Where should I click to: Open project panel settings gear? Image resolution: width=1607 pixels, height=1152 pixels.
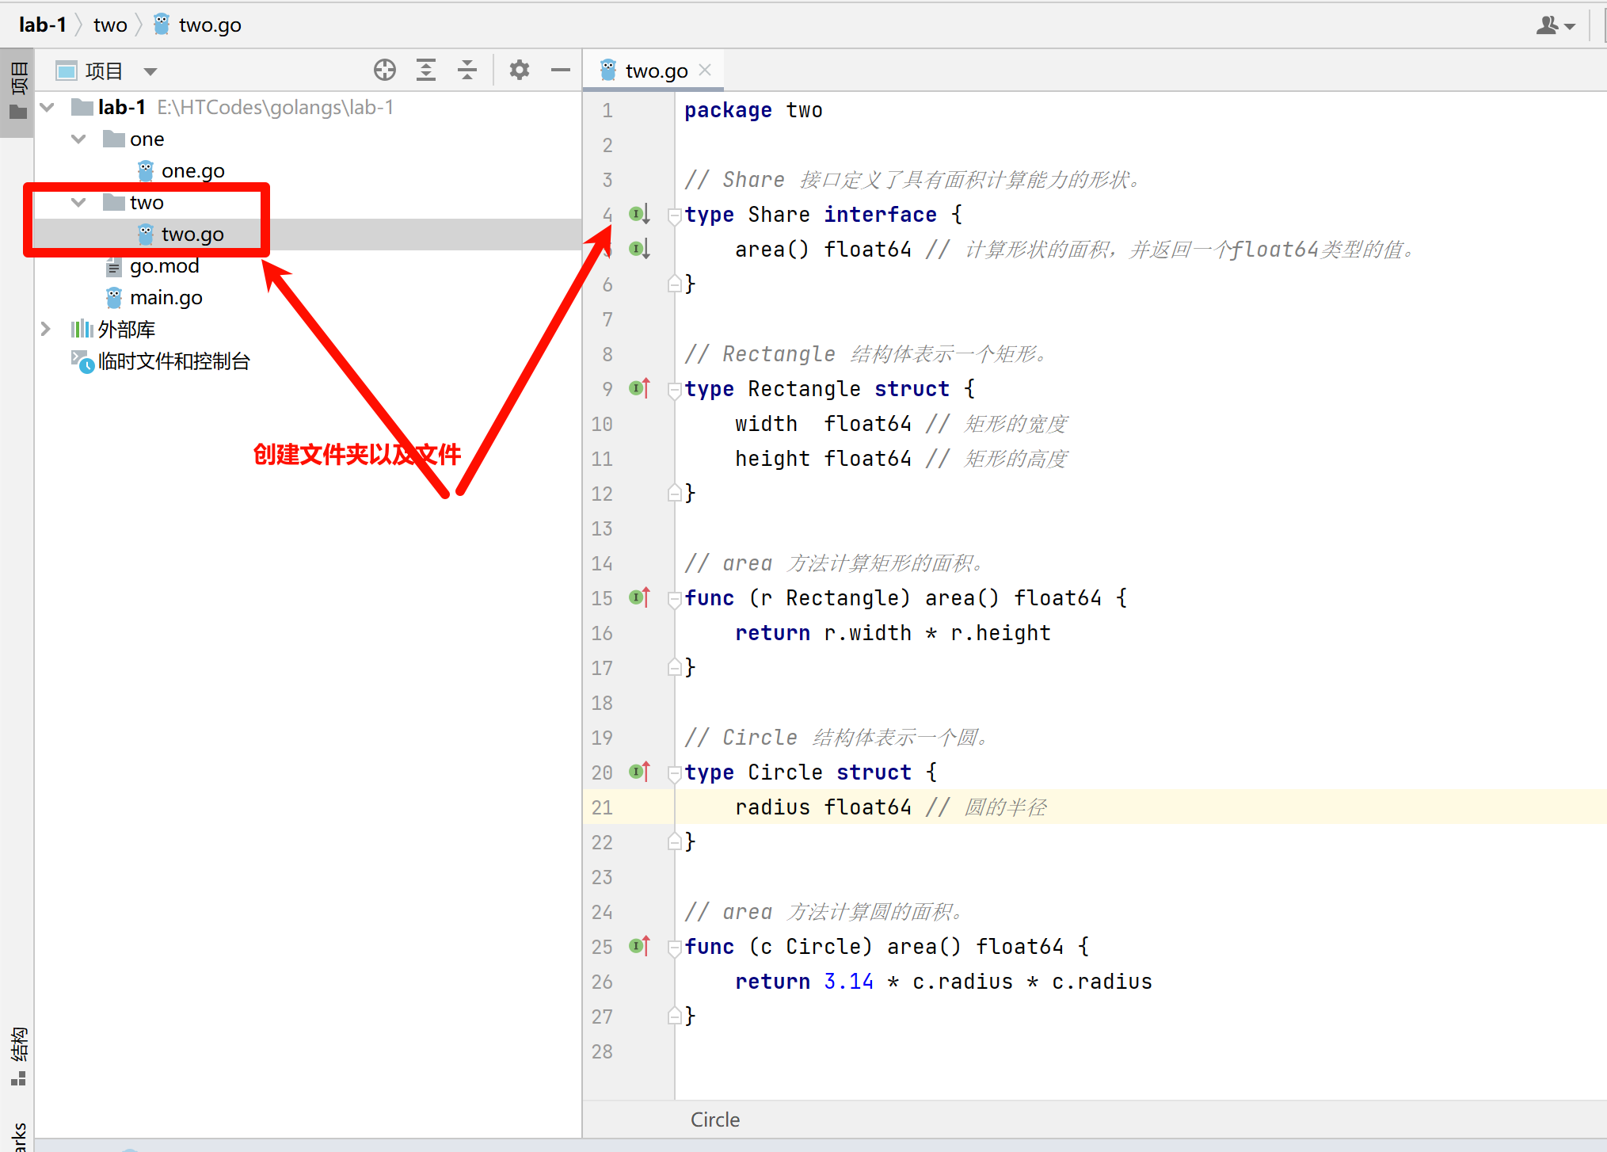coord(519,71)
